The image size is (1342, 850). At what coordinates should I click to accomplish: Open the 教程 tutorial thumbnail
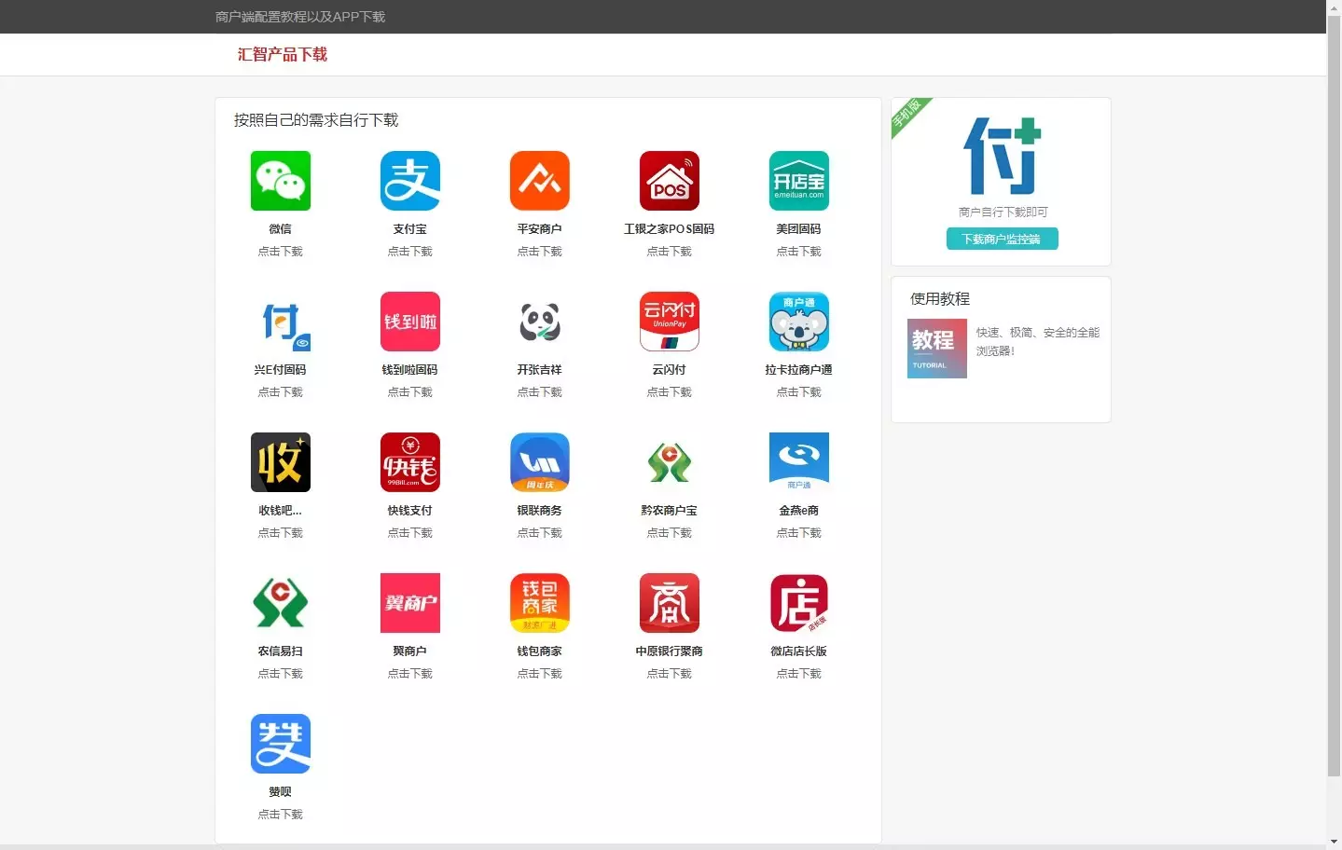pos(936,349)
